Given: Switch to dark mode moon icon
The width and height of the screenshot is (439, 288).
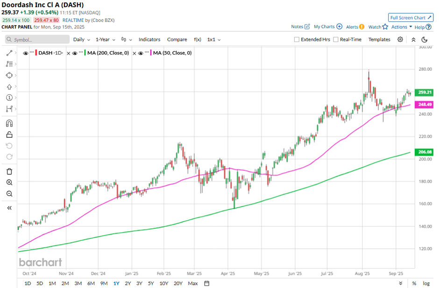Looking at the screenshot, I should click(425, 40).
